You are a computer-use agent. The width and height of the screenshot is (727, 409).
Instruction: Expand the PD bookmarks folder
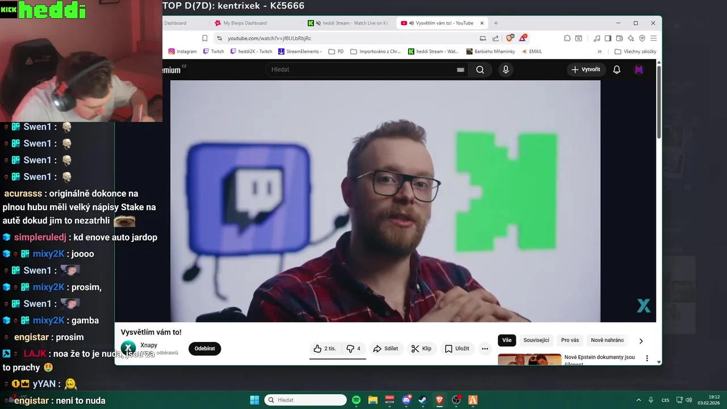pyautogui.click(x=336, y=51)
